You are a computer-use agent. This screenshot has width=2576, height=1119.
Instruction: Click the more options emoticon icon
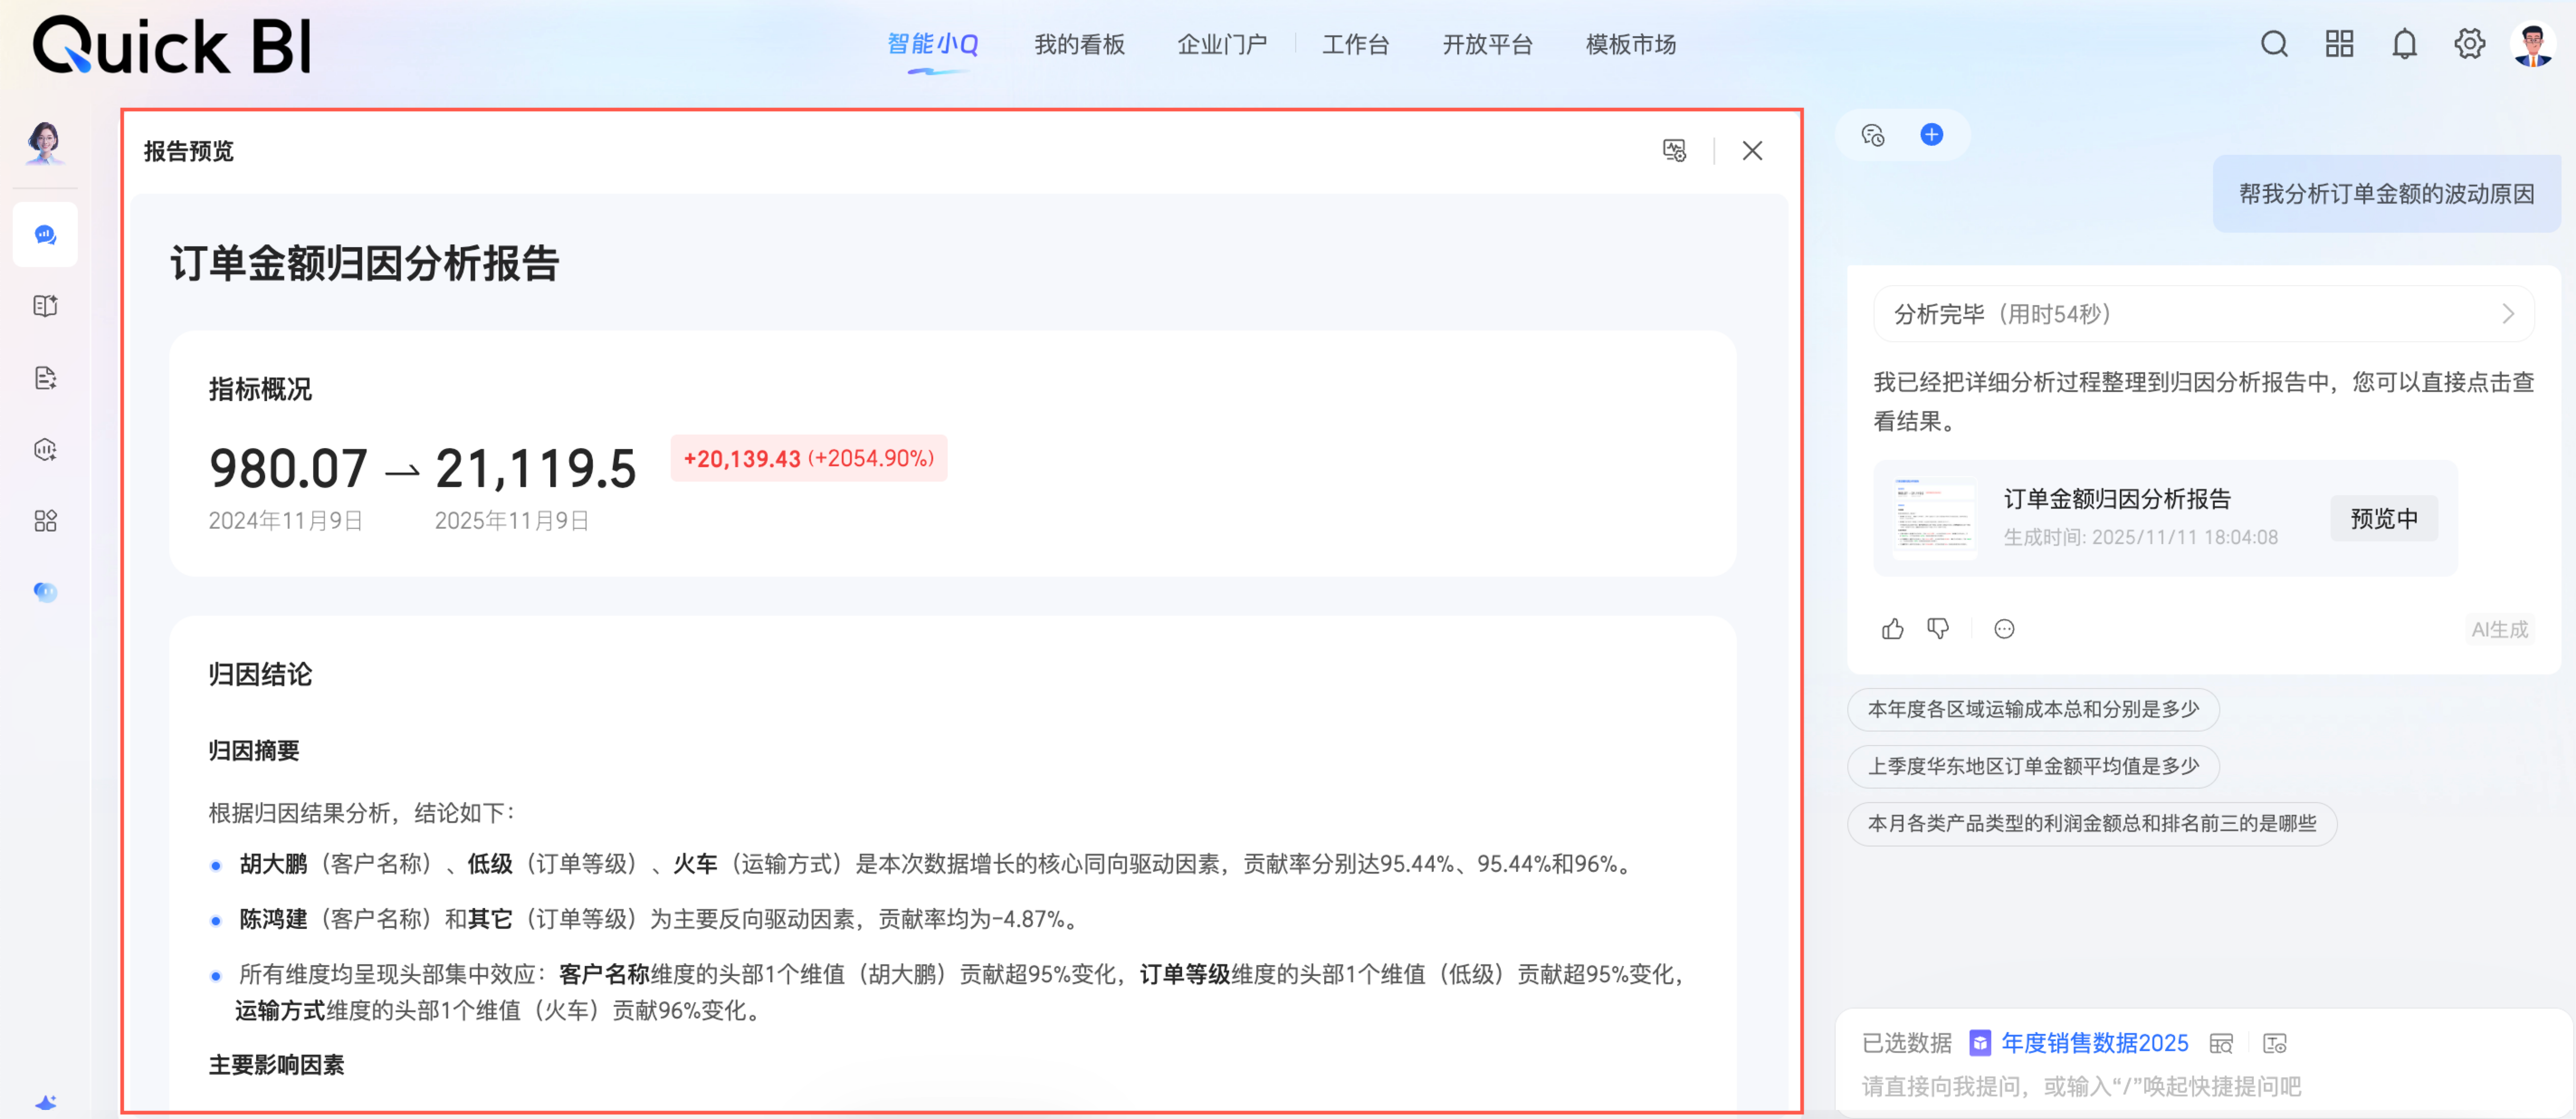(x=2004, y=629)
